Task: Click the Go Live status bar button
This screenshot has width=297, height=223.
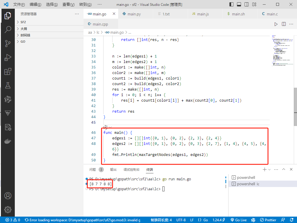Action: pyautogui.click(x=238, y=220)
